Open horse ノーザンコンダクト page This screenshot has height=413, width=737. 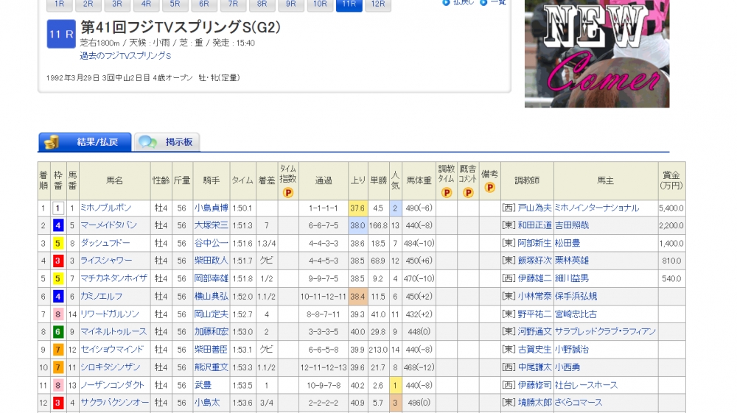112,385
